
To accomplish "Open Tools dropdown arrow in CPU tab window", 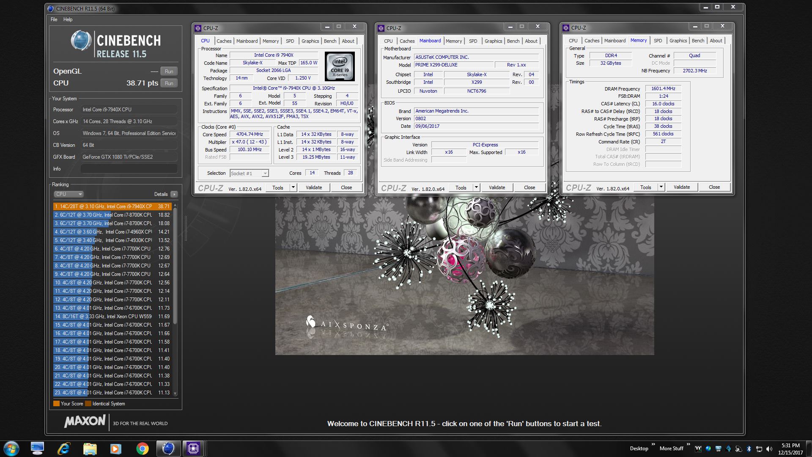I will 293,187.
